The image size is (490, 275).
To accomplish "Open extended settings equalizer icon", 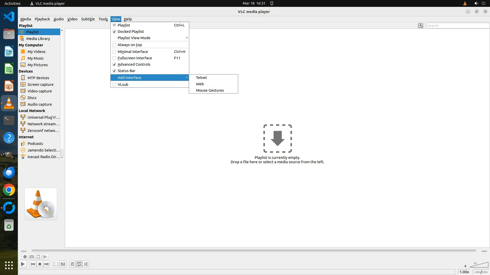I will pyautogui.click(x=63, y=264).
